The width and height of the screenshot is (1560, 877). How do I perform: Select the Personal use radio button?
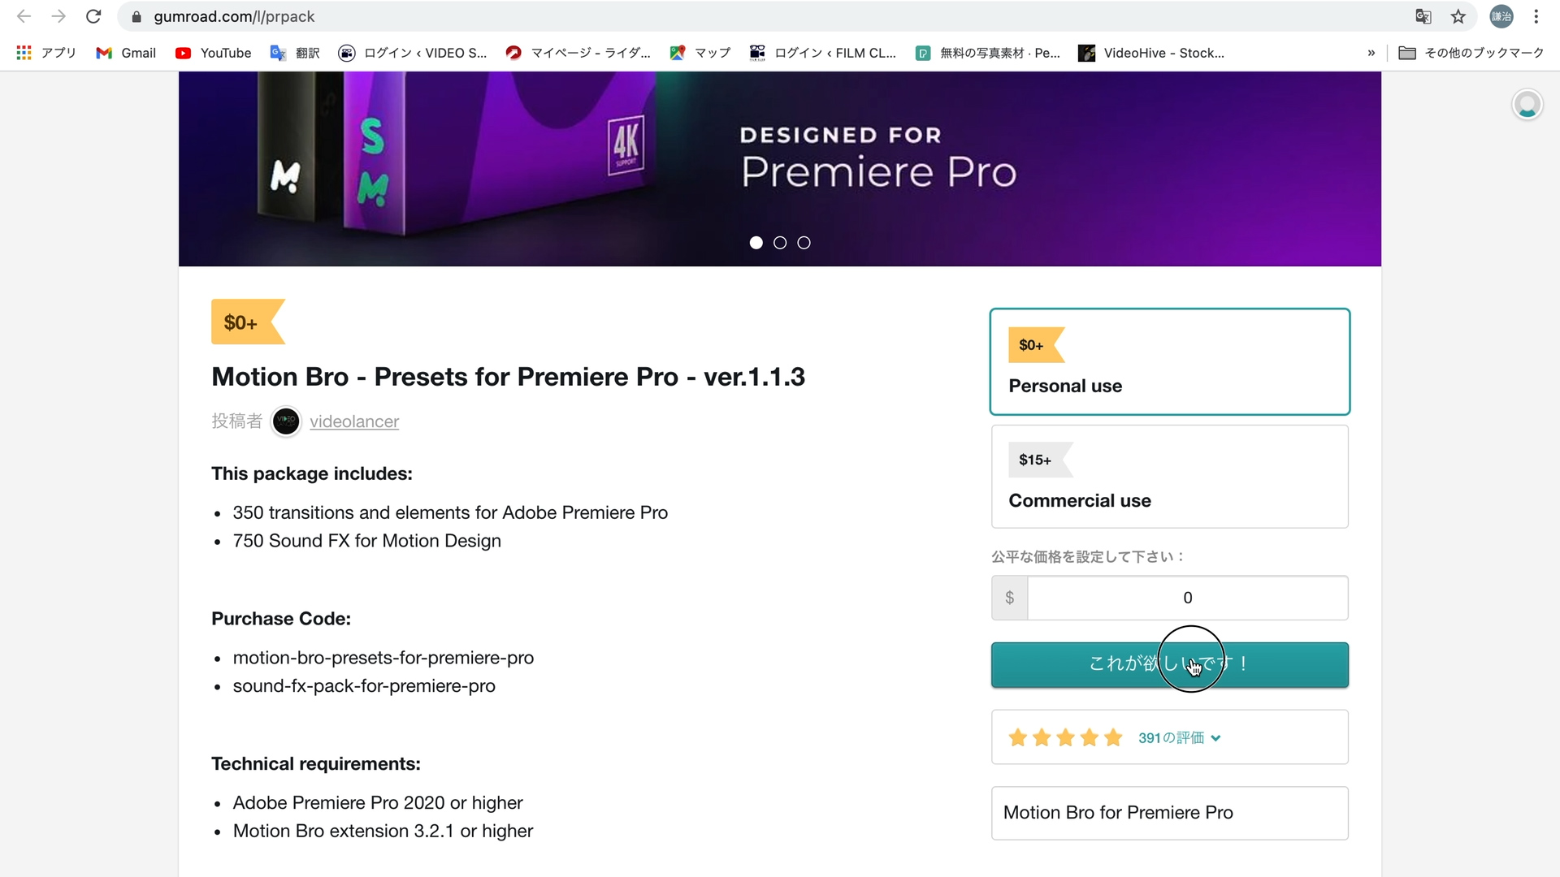(x=1169, y=361)
